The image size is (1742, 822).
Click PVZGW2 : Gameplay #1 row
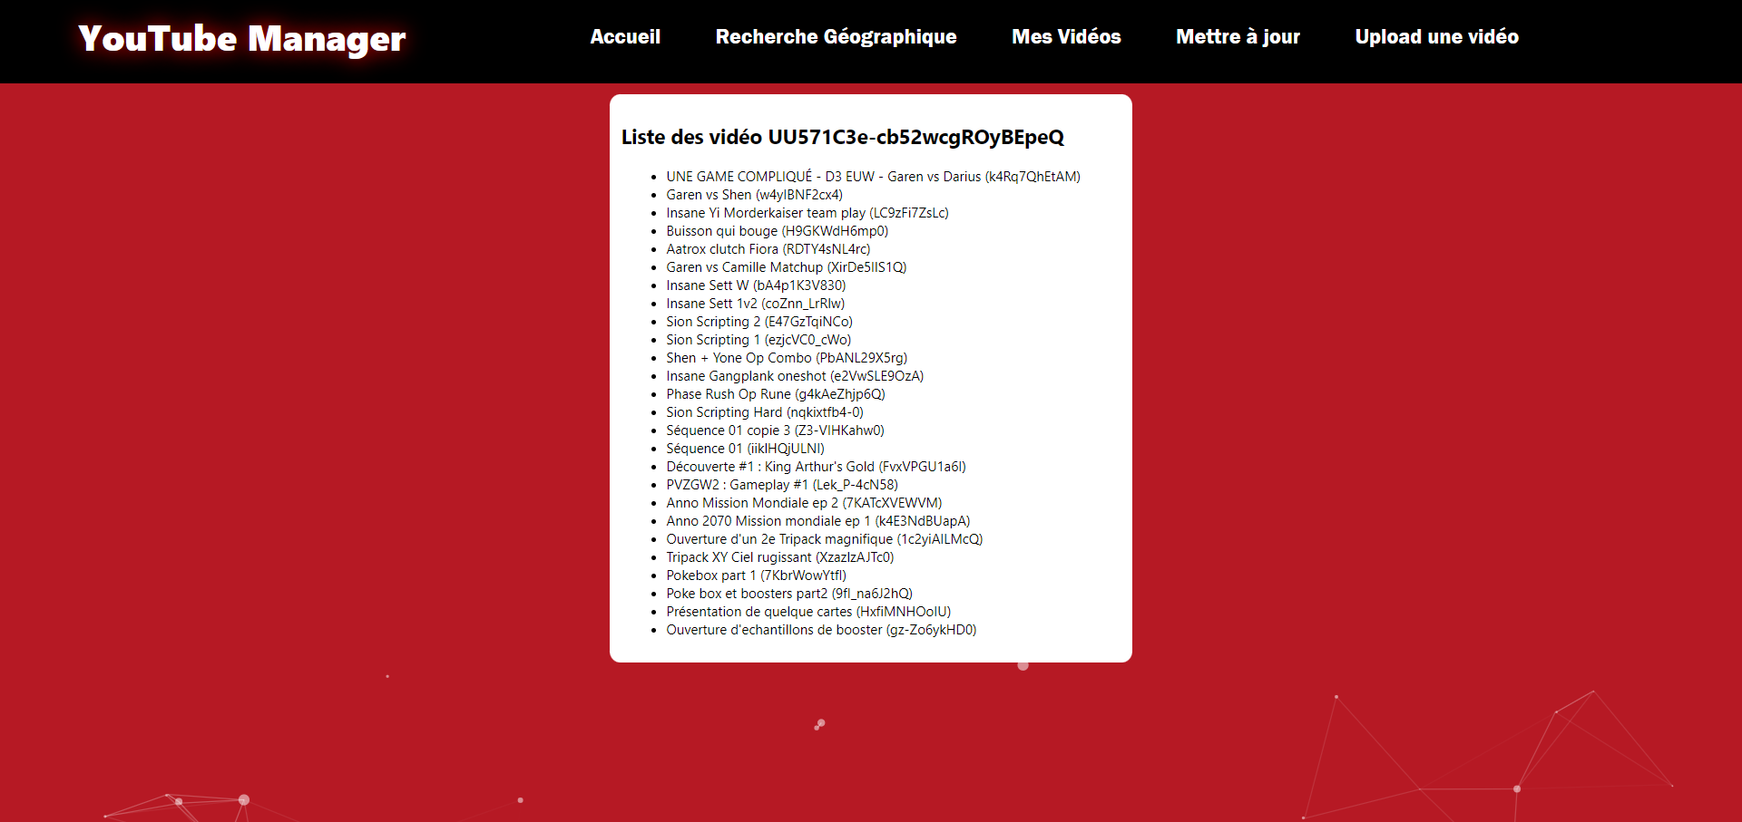(782, 485)
